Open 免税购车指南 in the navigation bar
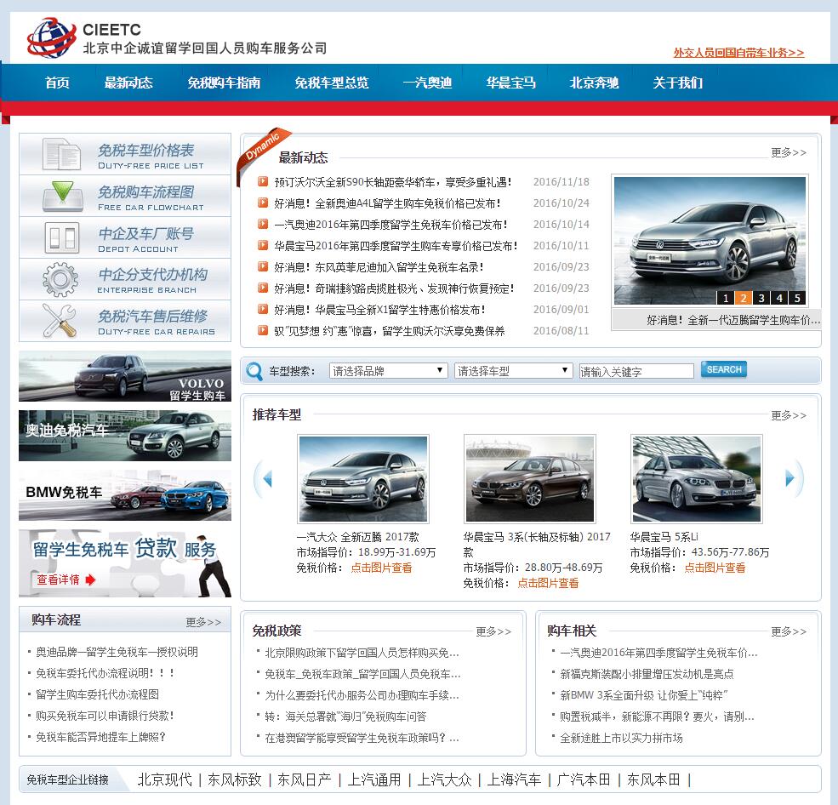The image size is (838, 805). point(224,83)
